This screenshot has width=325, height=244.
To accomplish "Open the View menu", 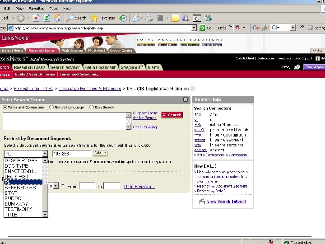I will pyautogui.click(x=20, y=9).
